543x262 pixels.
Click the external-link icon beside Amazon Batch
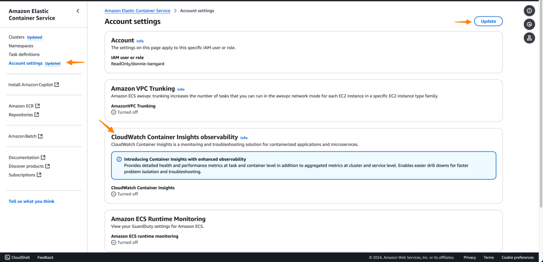coord(40,136)
